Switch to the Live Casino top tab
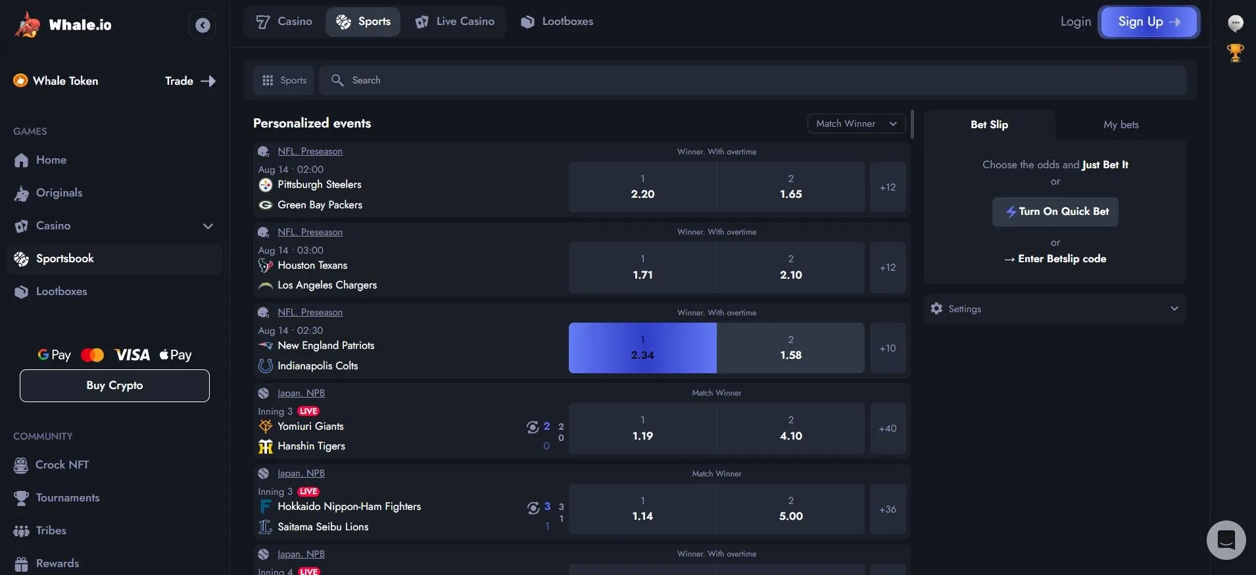 click(455, 22)
